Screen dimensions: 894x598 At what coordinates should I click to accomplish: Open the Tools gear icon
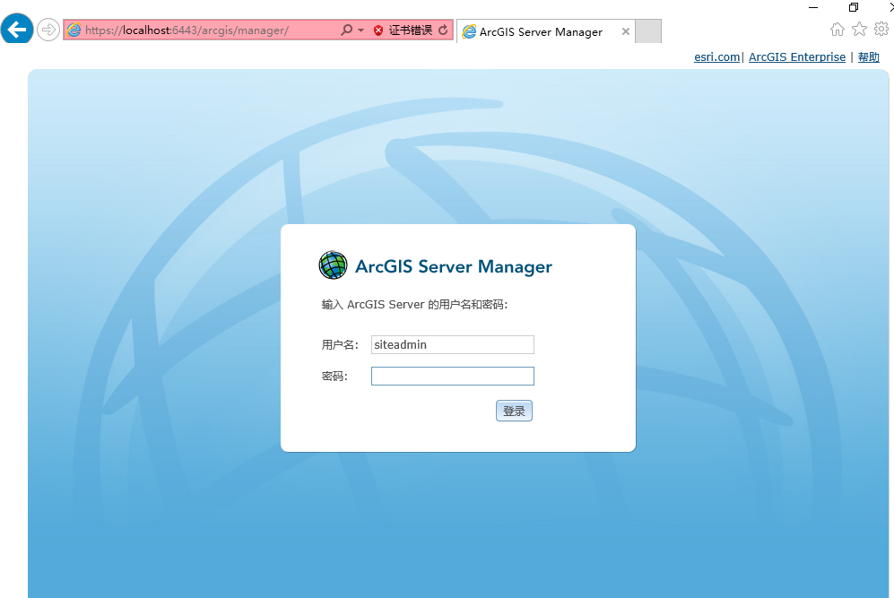point(881,29)
